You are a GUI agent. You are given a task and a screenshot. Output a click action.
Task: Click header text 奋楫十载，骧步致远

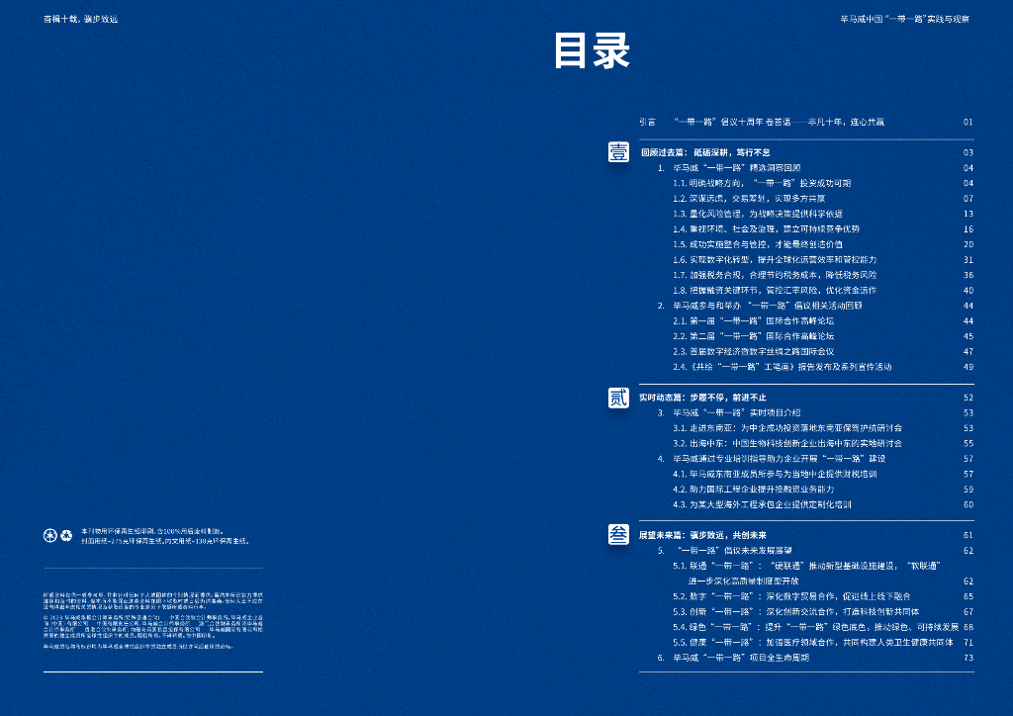(81, 20)
